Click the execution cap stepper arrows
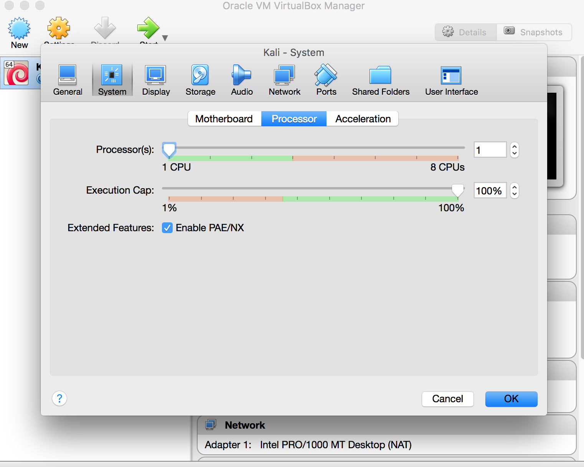This screenshot has width=584, height=467. (515, 190)
